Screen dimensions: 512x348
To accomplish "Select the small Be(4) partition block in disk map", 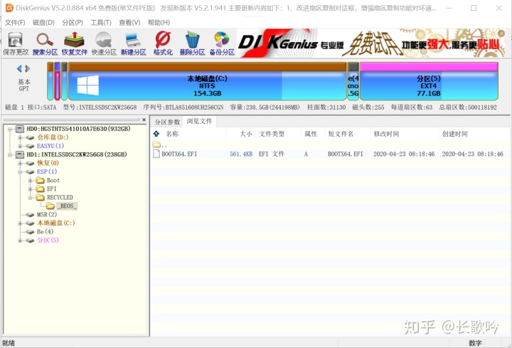I will click(x=353, y=81).
